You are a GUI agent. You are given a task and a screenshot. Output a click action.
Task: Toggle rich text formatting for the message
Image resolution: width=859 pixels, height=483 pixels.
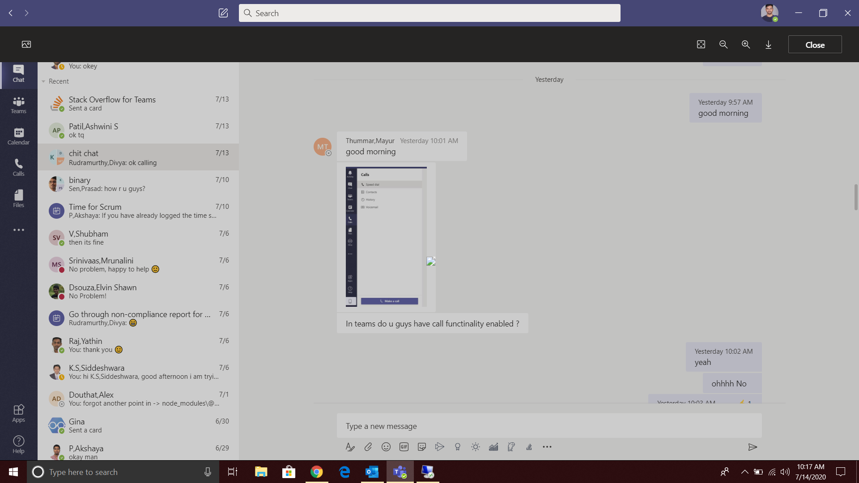tap(350, 447)
